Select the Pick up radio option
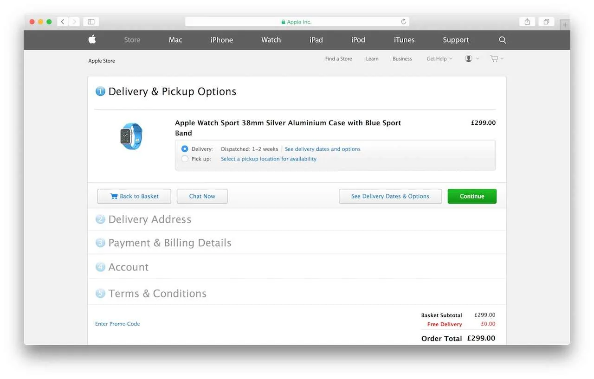The width and height of the screenshot is (594, 379). 185,159
